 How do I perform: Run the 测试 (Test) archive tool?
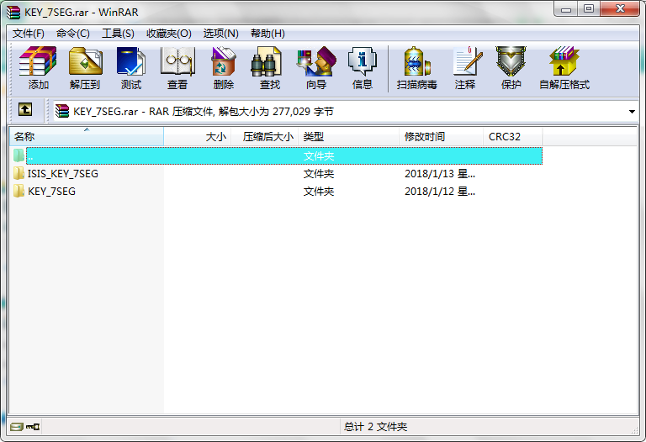(131, 61)
